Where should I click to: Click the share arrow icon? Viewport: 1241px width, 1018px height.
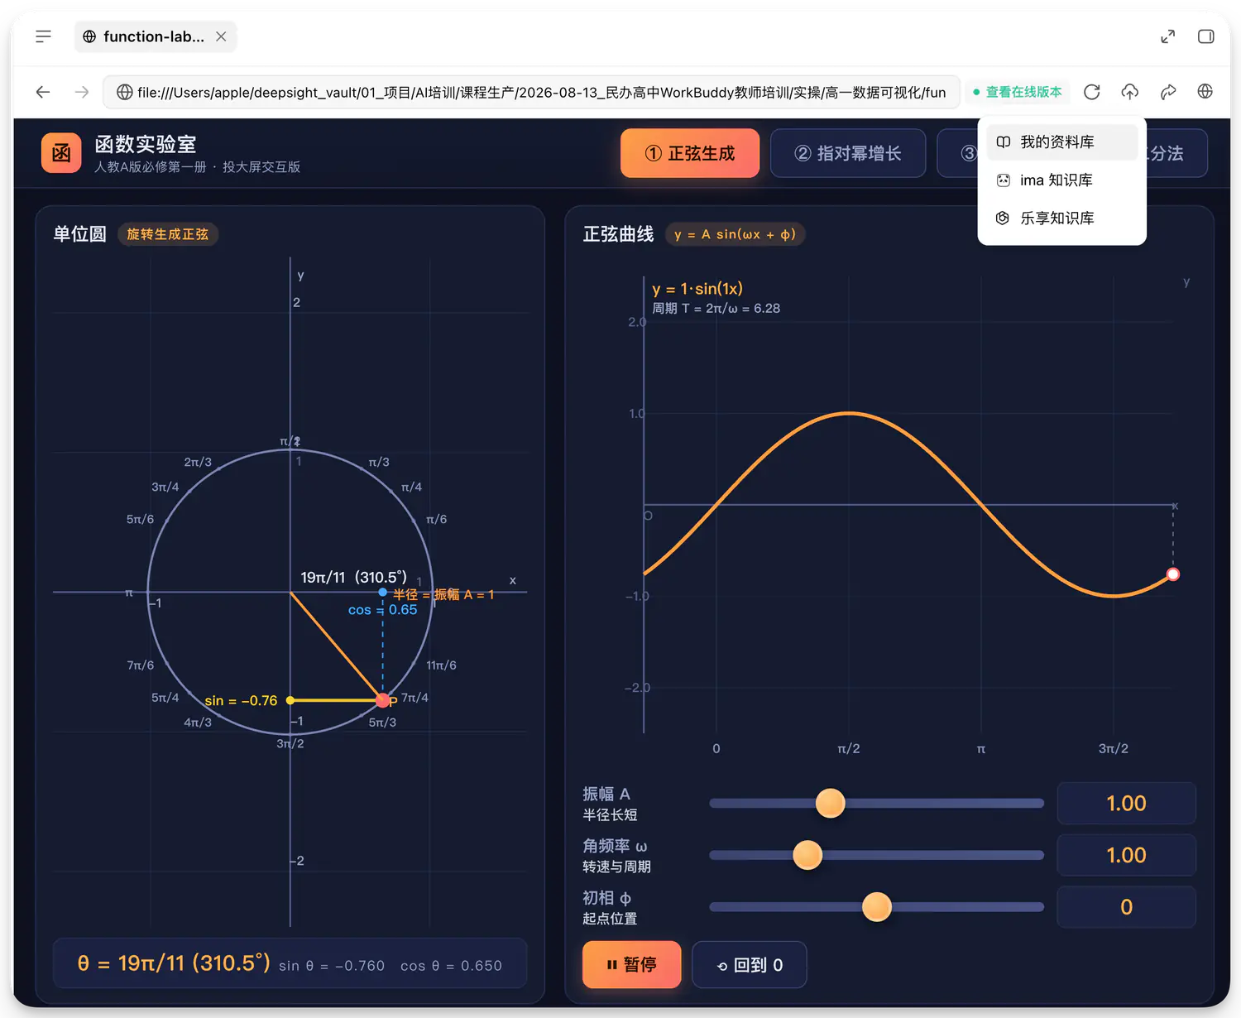[1167, 92]
